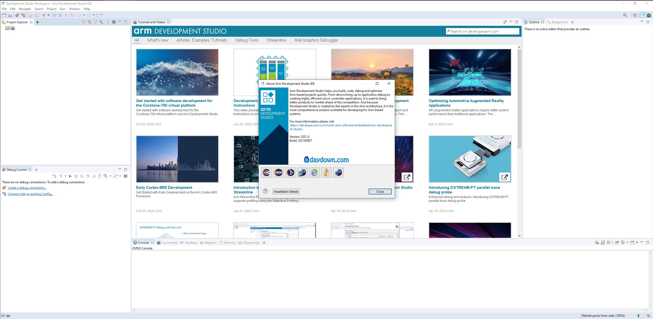Image resolution: width=653 pixels, height=319 pixels.
Task: Click the Eclipse feature icon in About dialog
Action: click(278, 173)
